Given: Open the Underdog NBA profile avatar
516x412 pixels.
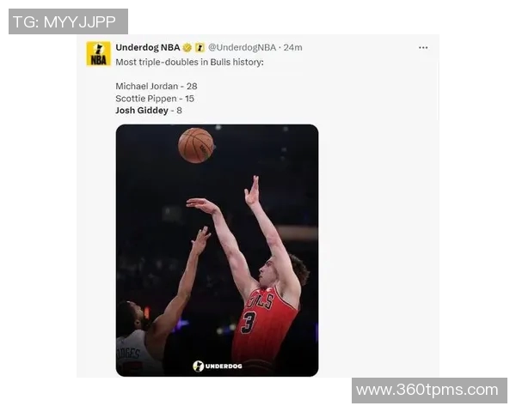Looking at the screenshot, I should pyautogui.click(x=98, y=53).
